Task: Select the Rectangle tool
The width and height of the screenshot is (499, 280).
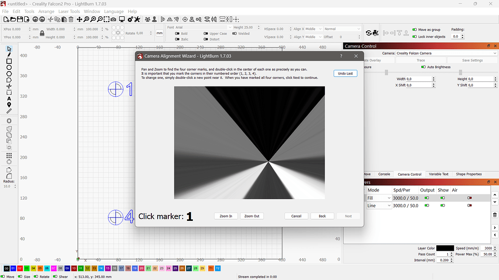Action: coord(9,61)
